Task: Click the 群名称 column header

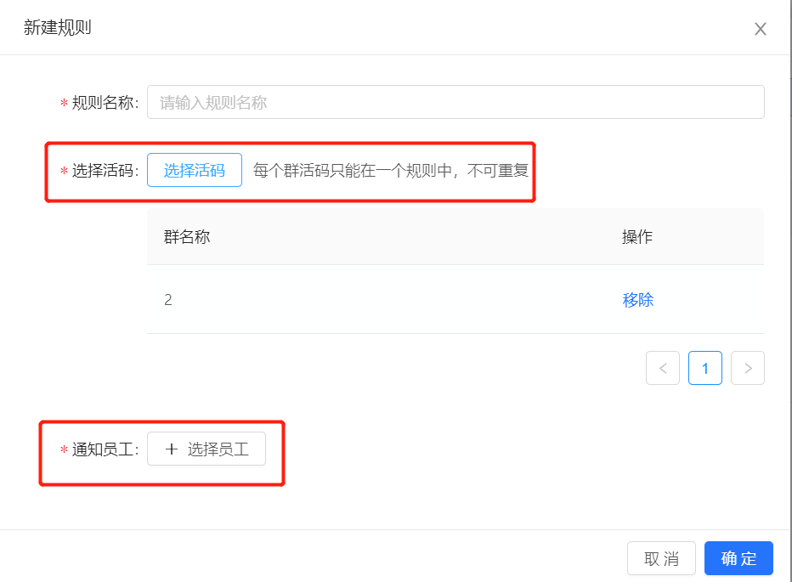Action: pos(186,236)
